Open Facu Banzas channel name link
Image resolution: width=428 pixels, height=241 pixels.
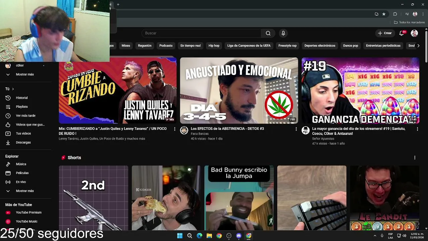coord(200,134)
